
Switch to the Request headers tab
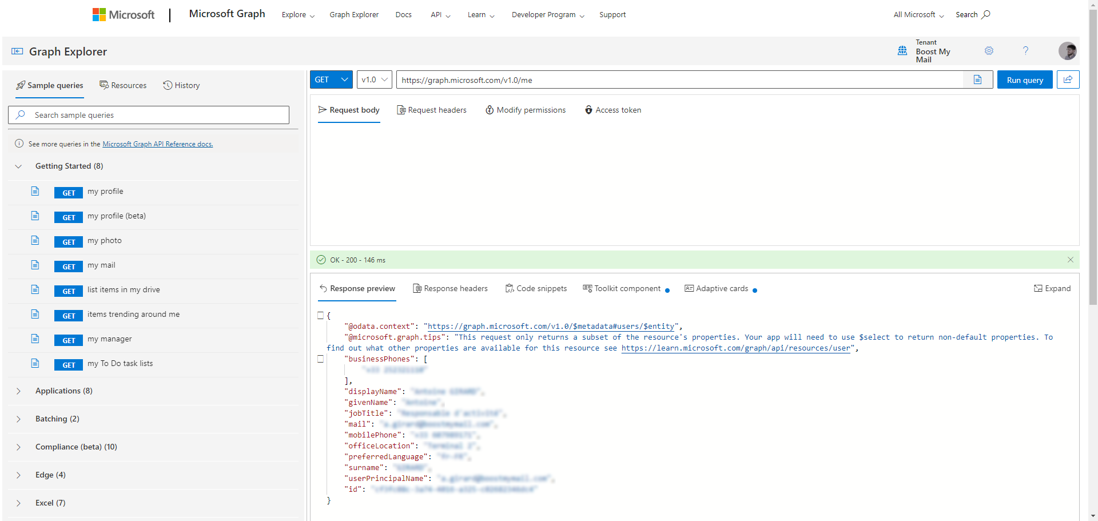click(432, 110)
